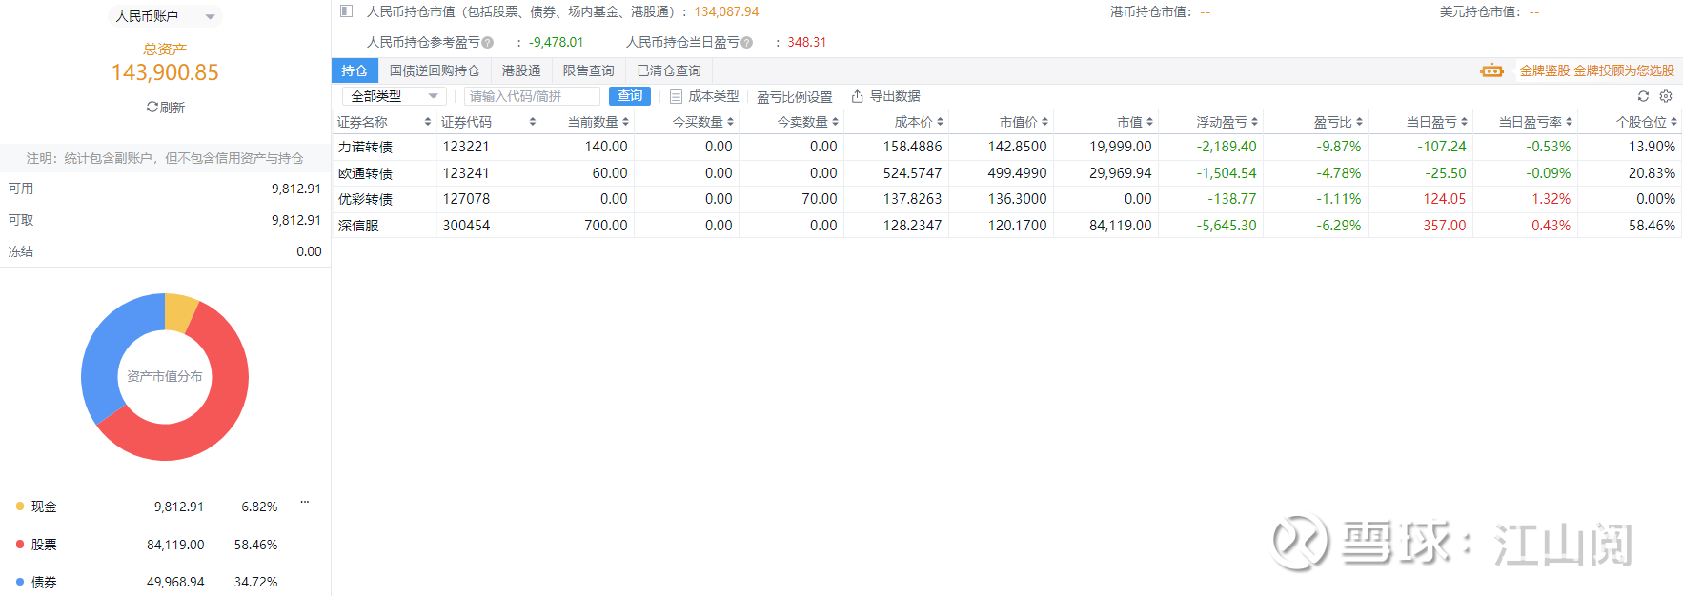Open table settings gear icon
The height and width of the screenshot is (596, 1683).
point(1666,96)
